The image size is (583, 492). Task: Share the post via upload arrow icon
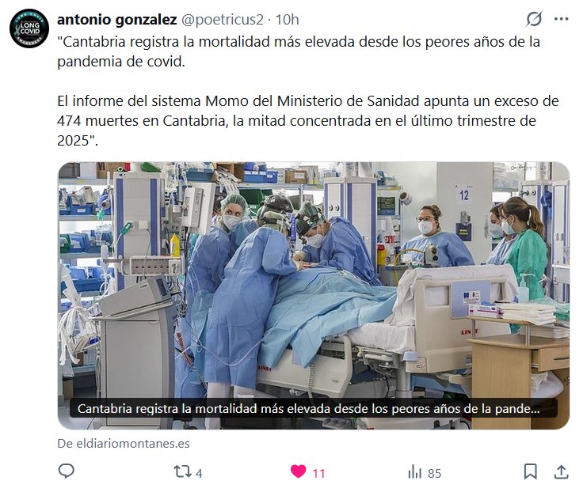[562, 472]
